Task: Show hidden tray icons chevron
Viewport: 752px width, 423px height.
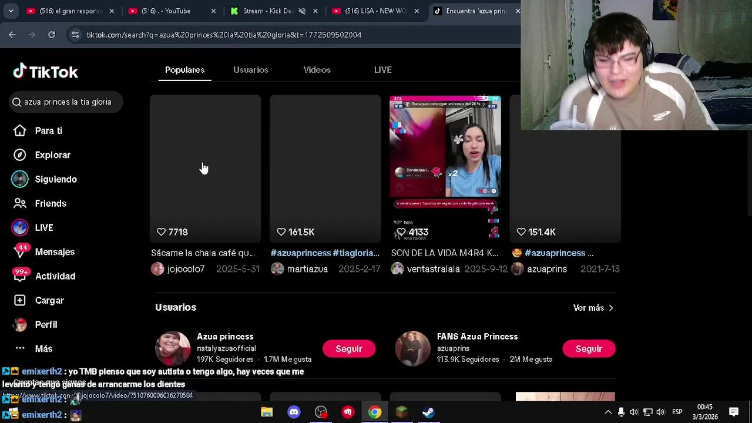Action: [x=608, y=412]
